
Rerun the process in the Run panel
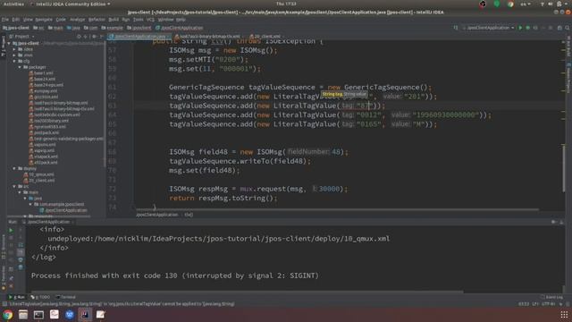pyautogui.click(x=11, y=231)
